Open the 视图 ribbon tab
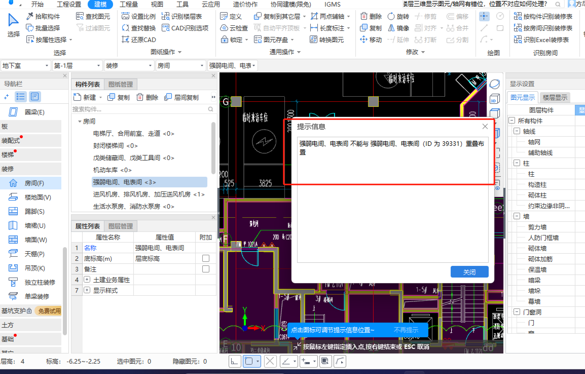The width and height of the screenshot is (585, 374). click(157, 4)
